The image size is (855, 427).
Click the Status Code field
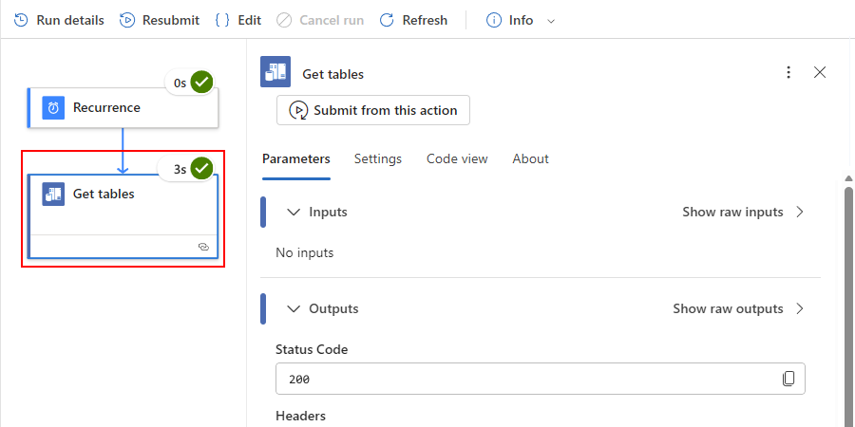[x=527, y=379]
